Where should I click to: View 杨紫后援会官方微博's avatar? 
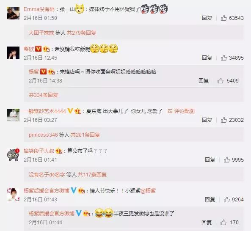(13, 195)
